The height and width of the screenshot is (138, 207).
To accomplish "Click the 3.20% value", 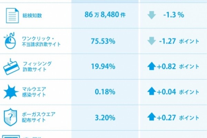I will pyautogui.click(x=105, y=118).
